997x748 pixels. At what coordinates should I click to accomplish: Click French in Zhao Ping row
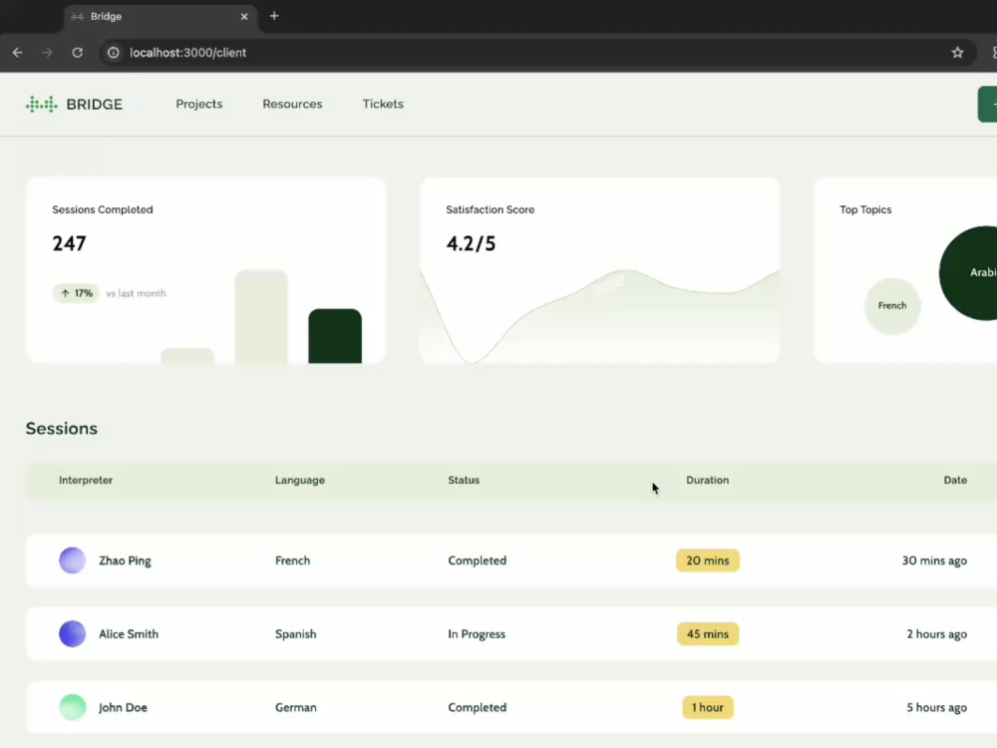[292, 561]
